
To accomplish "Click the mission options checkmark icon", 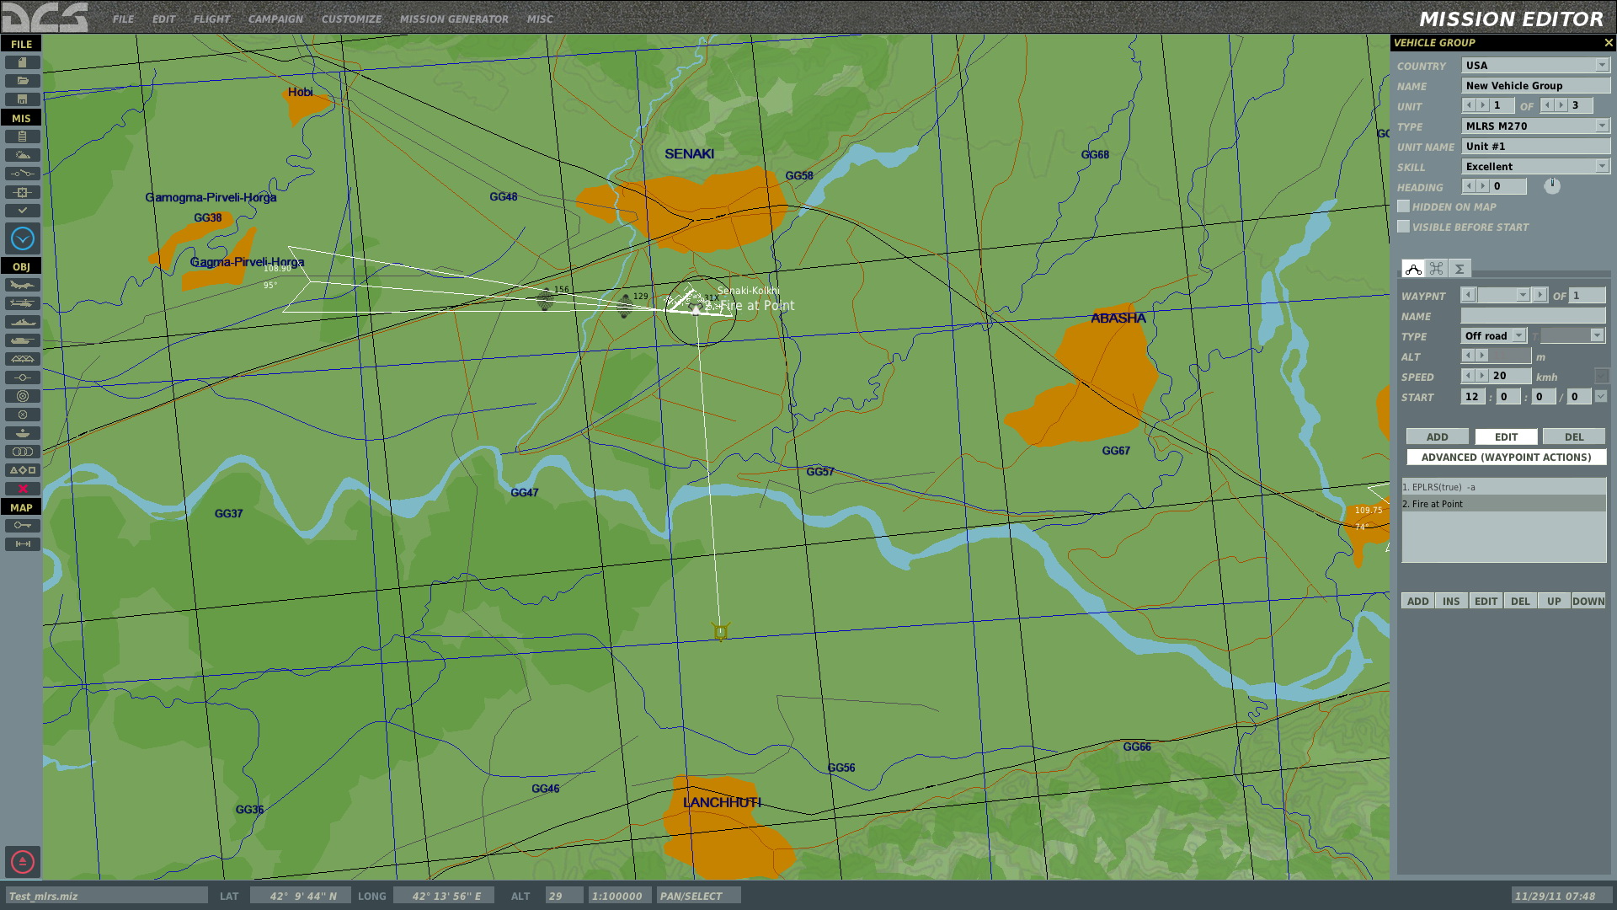I will pyautogui.click(x=23, y=211).
